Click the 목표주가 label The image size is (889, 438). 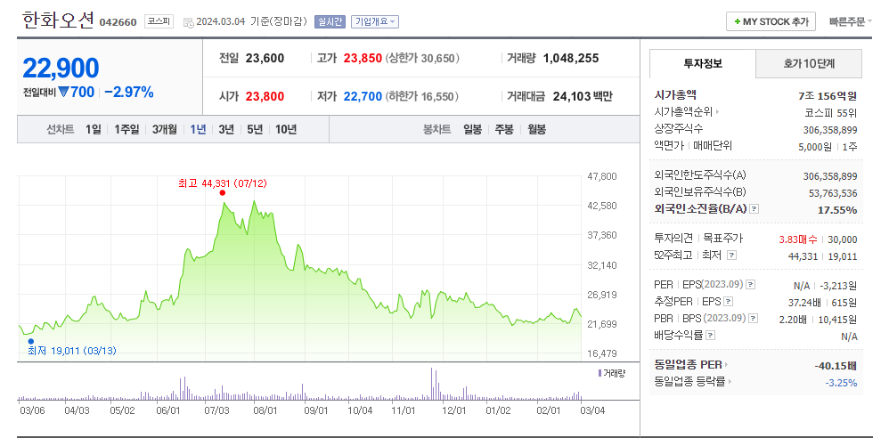pyautogui.click(x=722, y=239)
